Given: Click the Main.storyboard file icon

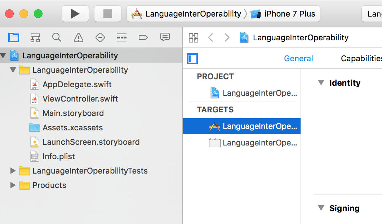Looking at the screenshot, I should [x=35, y=113].
